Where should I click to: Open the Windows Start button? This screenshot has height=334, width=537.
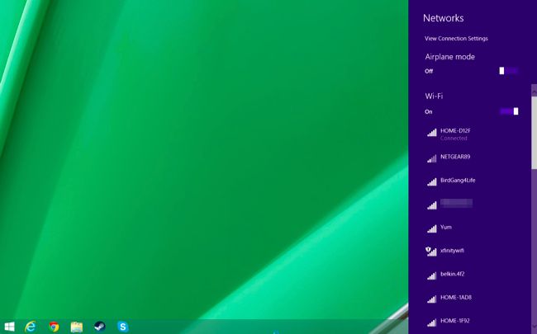click(10, 327)
